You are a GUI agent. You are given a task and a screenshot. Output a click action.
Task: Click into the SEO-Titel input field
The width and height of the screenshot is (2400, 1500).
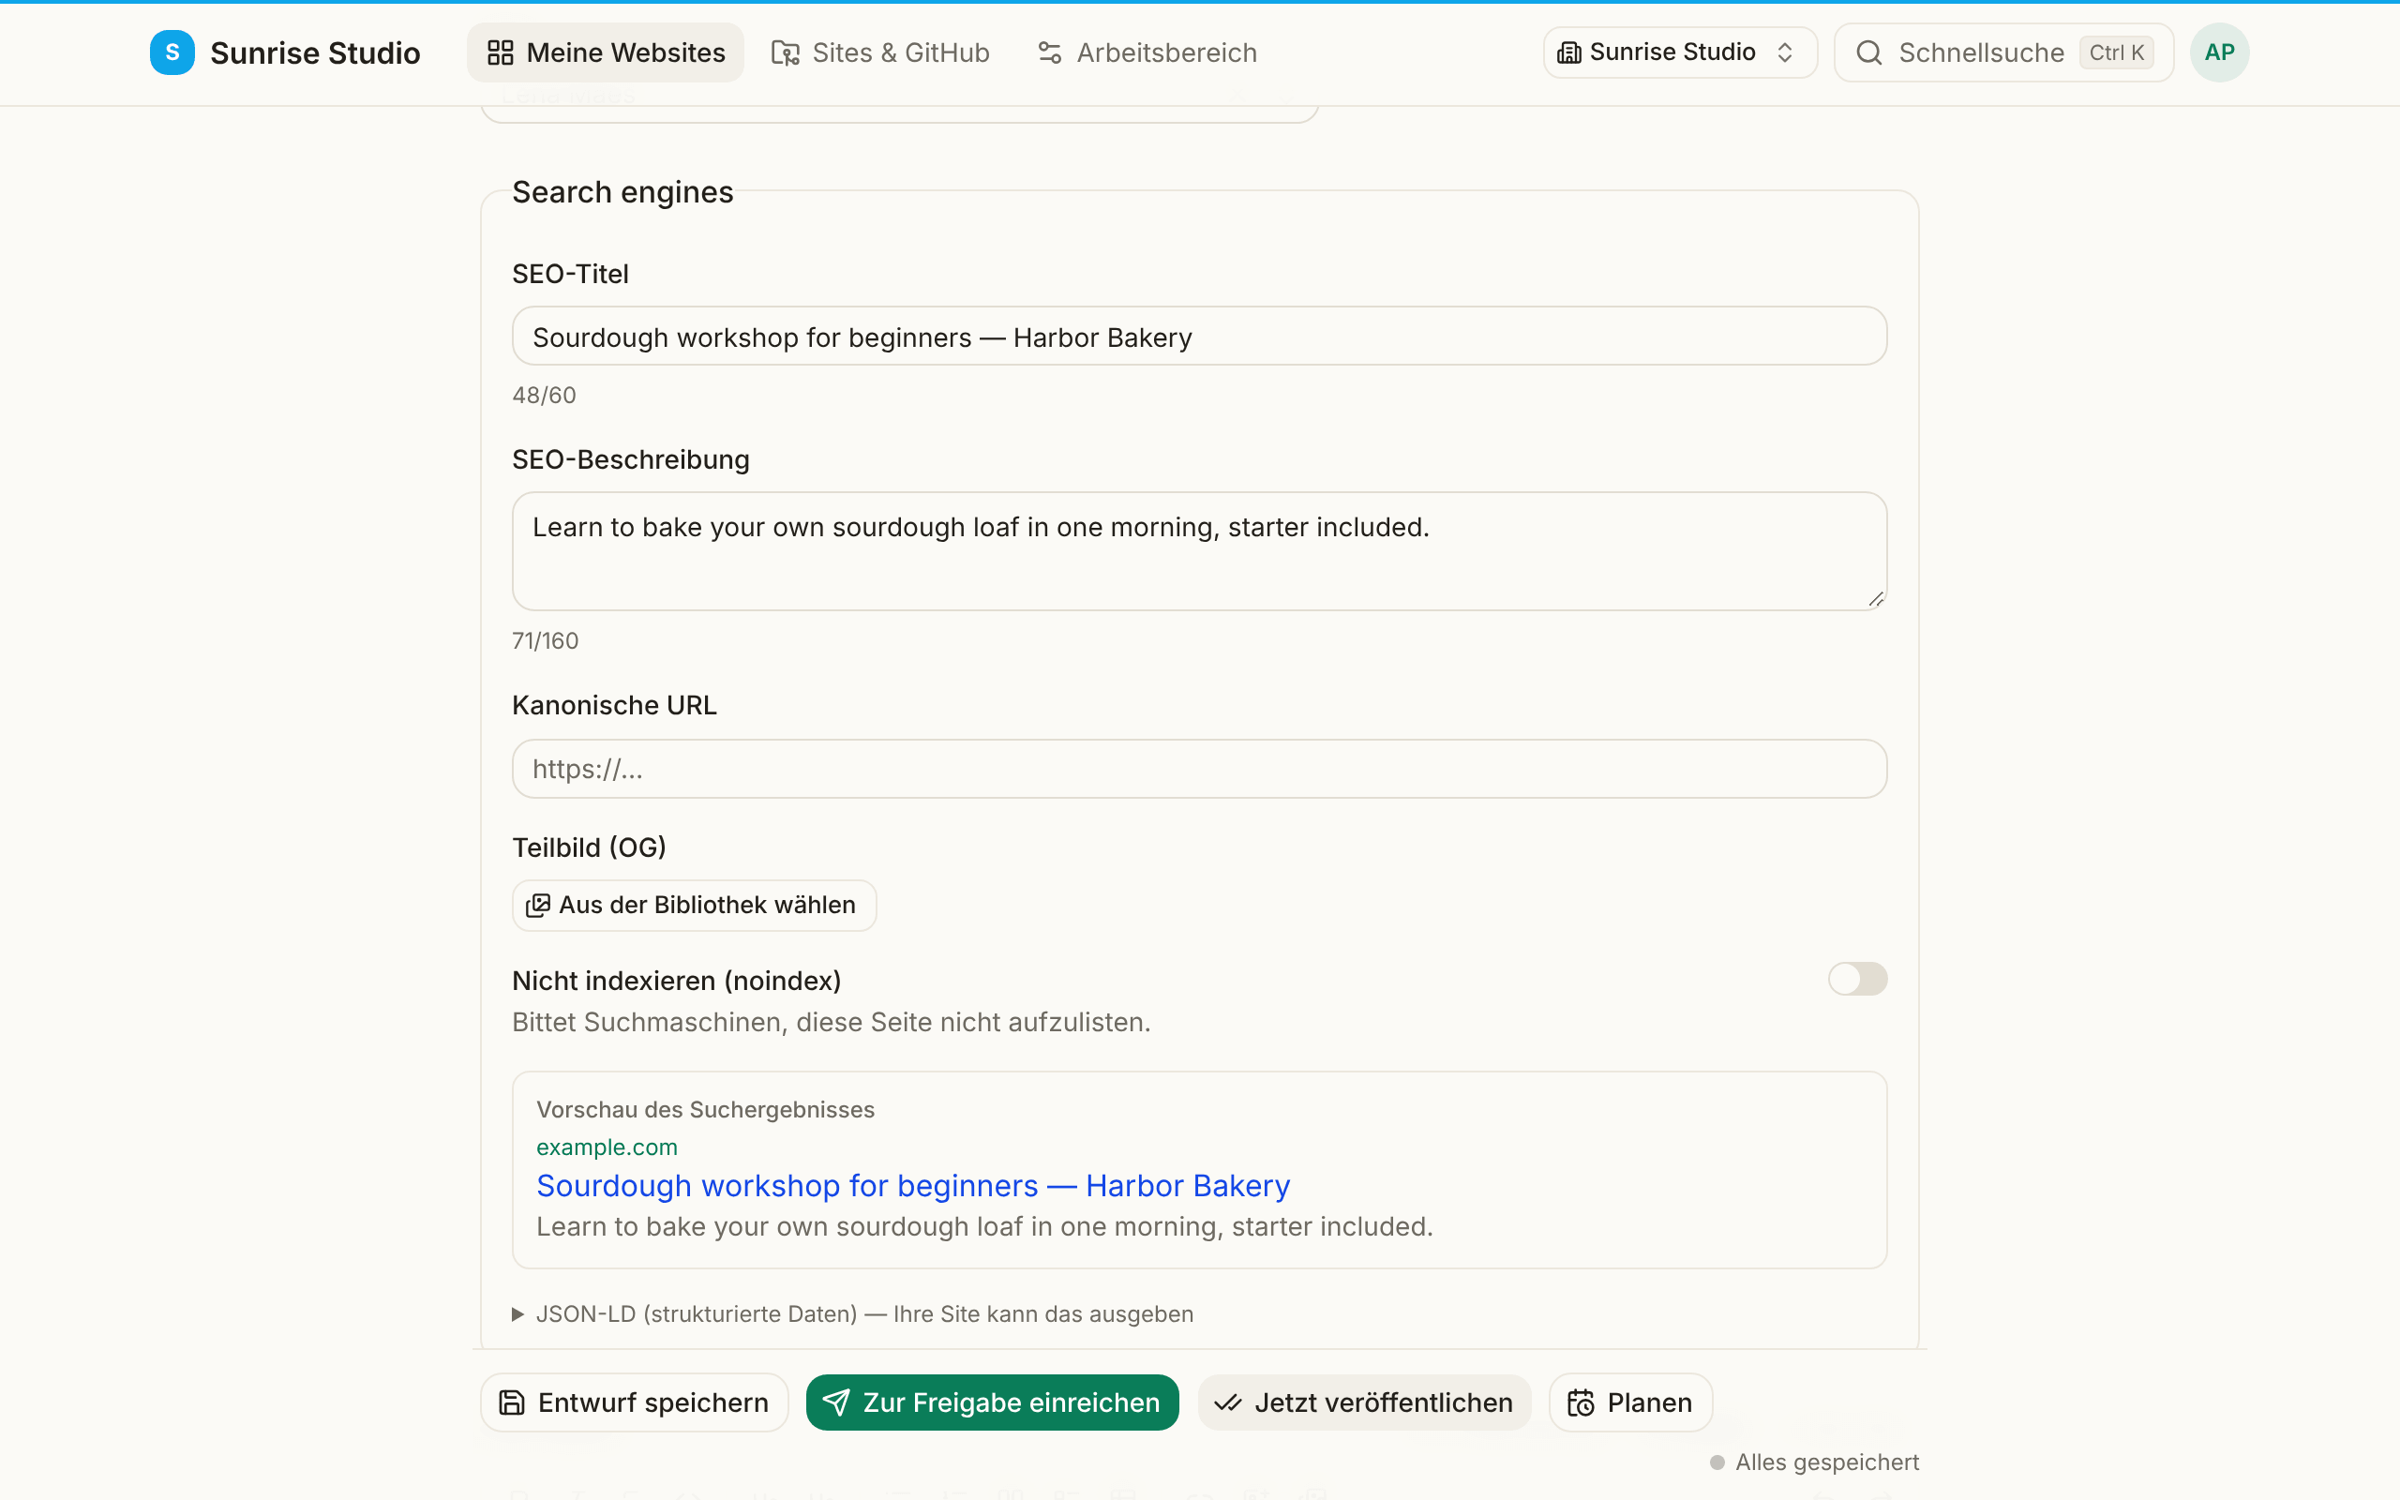[1199, 337]
